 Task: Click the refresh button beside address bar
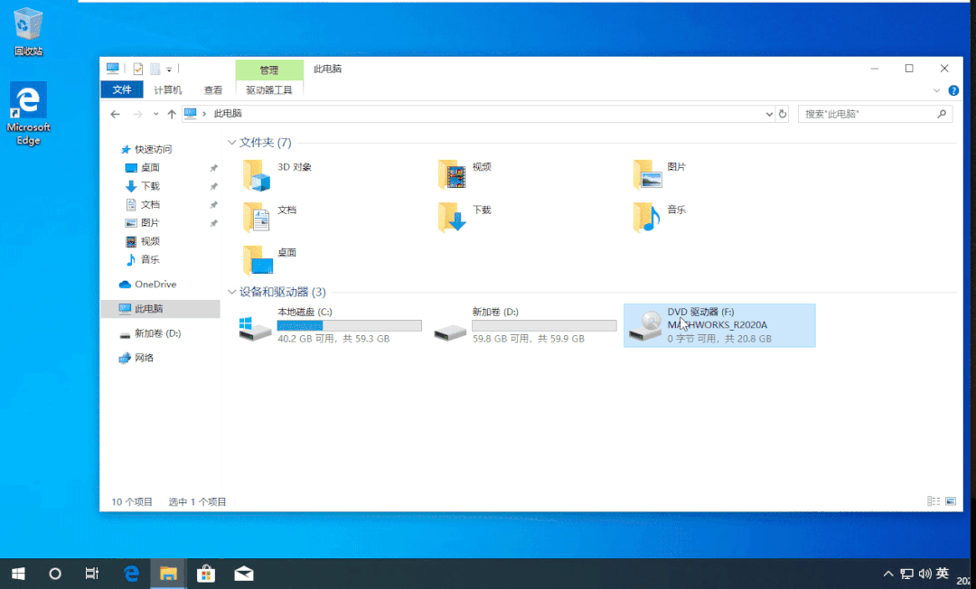coord(783,114)
